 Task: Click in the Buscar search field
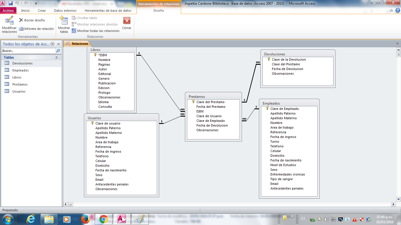(x=28, y=51)
